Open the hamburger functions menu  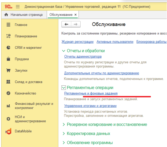[x=18, y=7]
